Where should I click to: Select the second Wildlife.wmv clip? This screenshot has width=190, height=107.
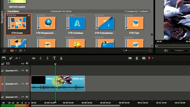tap(71, 84)
